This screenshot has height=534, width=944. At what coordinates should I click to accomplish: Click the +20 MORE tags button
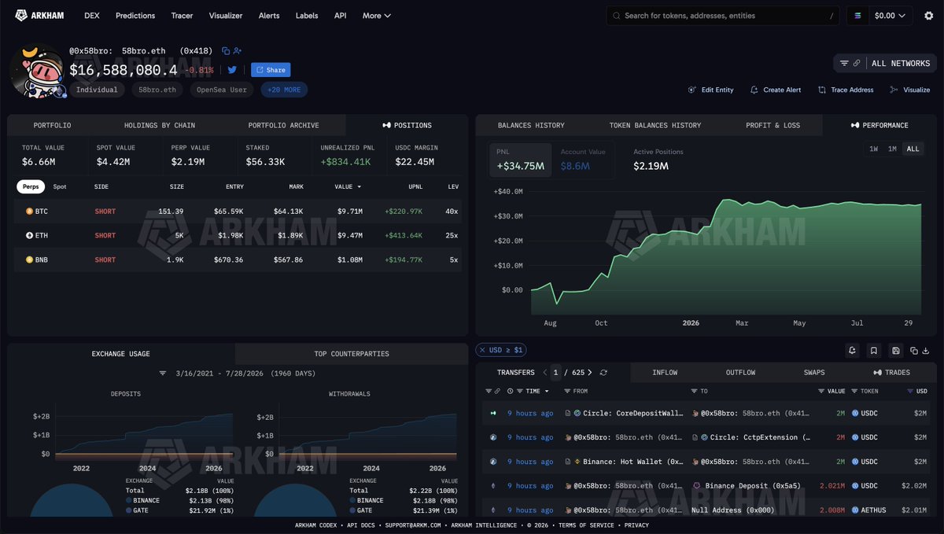click(284, 90)
